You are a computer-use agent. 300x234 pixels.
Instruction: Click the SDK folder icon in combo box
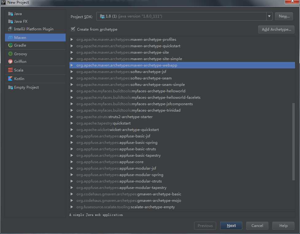pos(102,16)
